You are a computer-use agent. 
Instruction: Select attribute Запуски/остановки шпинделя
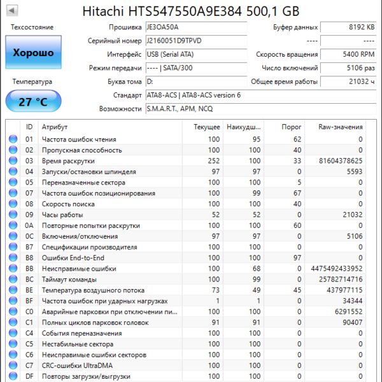[89, 172]
